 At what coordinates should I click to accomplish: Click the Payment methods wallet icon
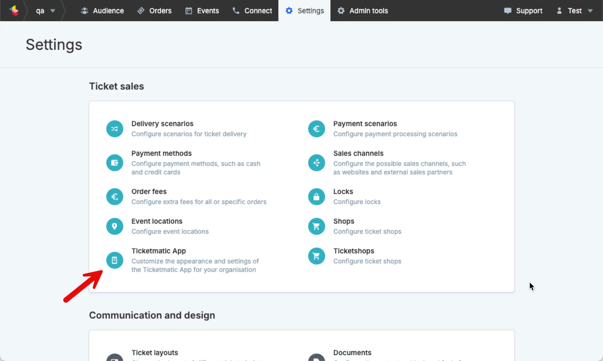(x=114, y=163)
